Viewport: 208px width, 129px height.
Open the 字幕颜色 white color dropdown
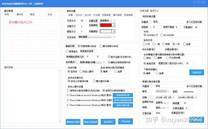[x=107, y=31]
